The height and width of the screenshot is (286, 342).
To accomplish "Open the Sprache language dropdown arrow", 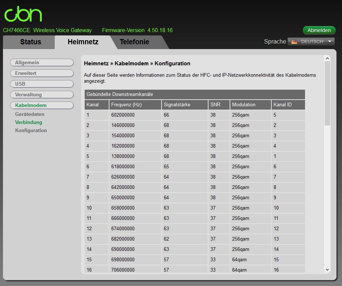I will click(x=329, y=42).
